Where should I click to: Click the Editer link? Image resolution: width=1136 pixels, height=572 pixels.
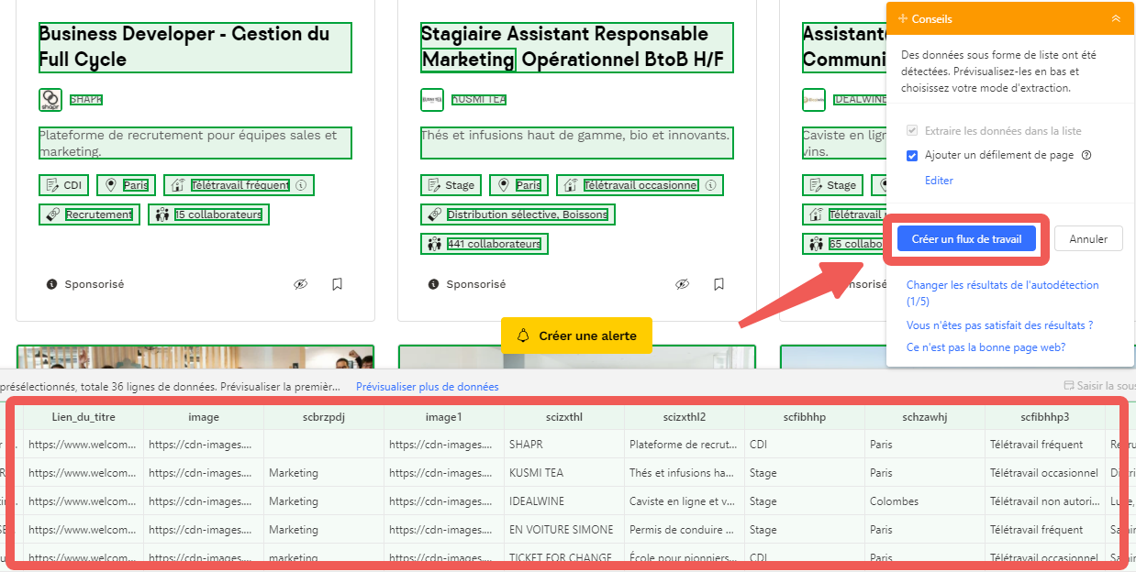click(x=939, y=181)
